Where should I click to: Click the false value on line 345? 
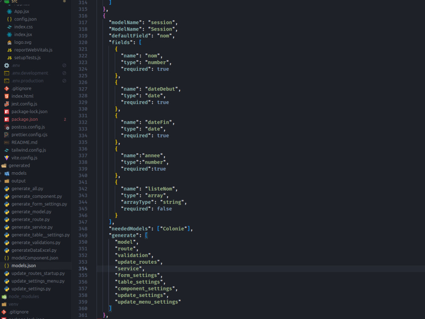(x=164, y=209)
